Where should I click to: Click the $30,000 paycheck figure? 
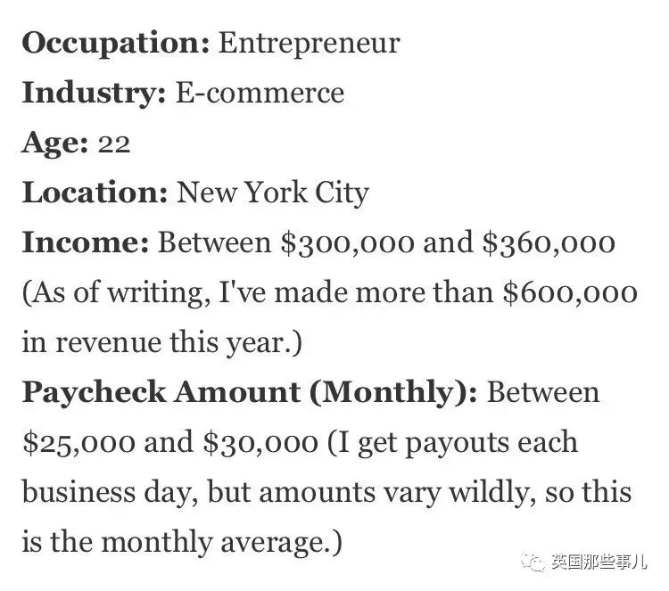260,443
